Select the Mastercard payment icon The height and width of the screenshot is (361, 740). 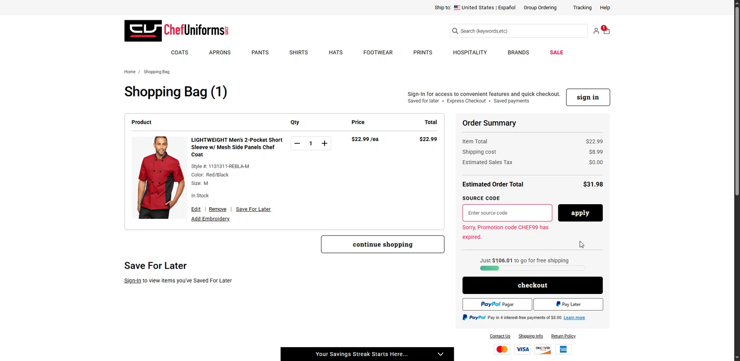[x=502, y=349]
